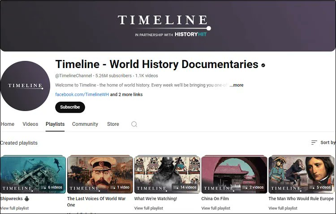
Task: Click the 'Shipwrecks' playlist title
Action: coord(11,199)
